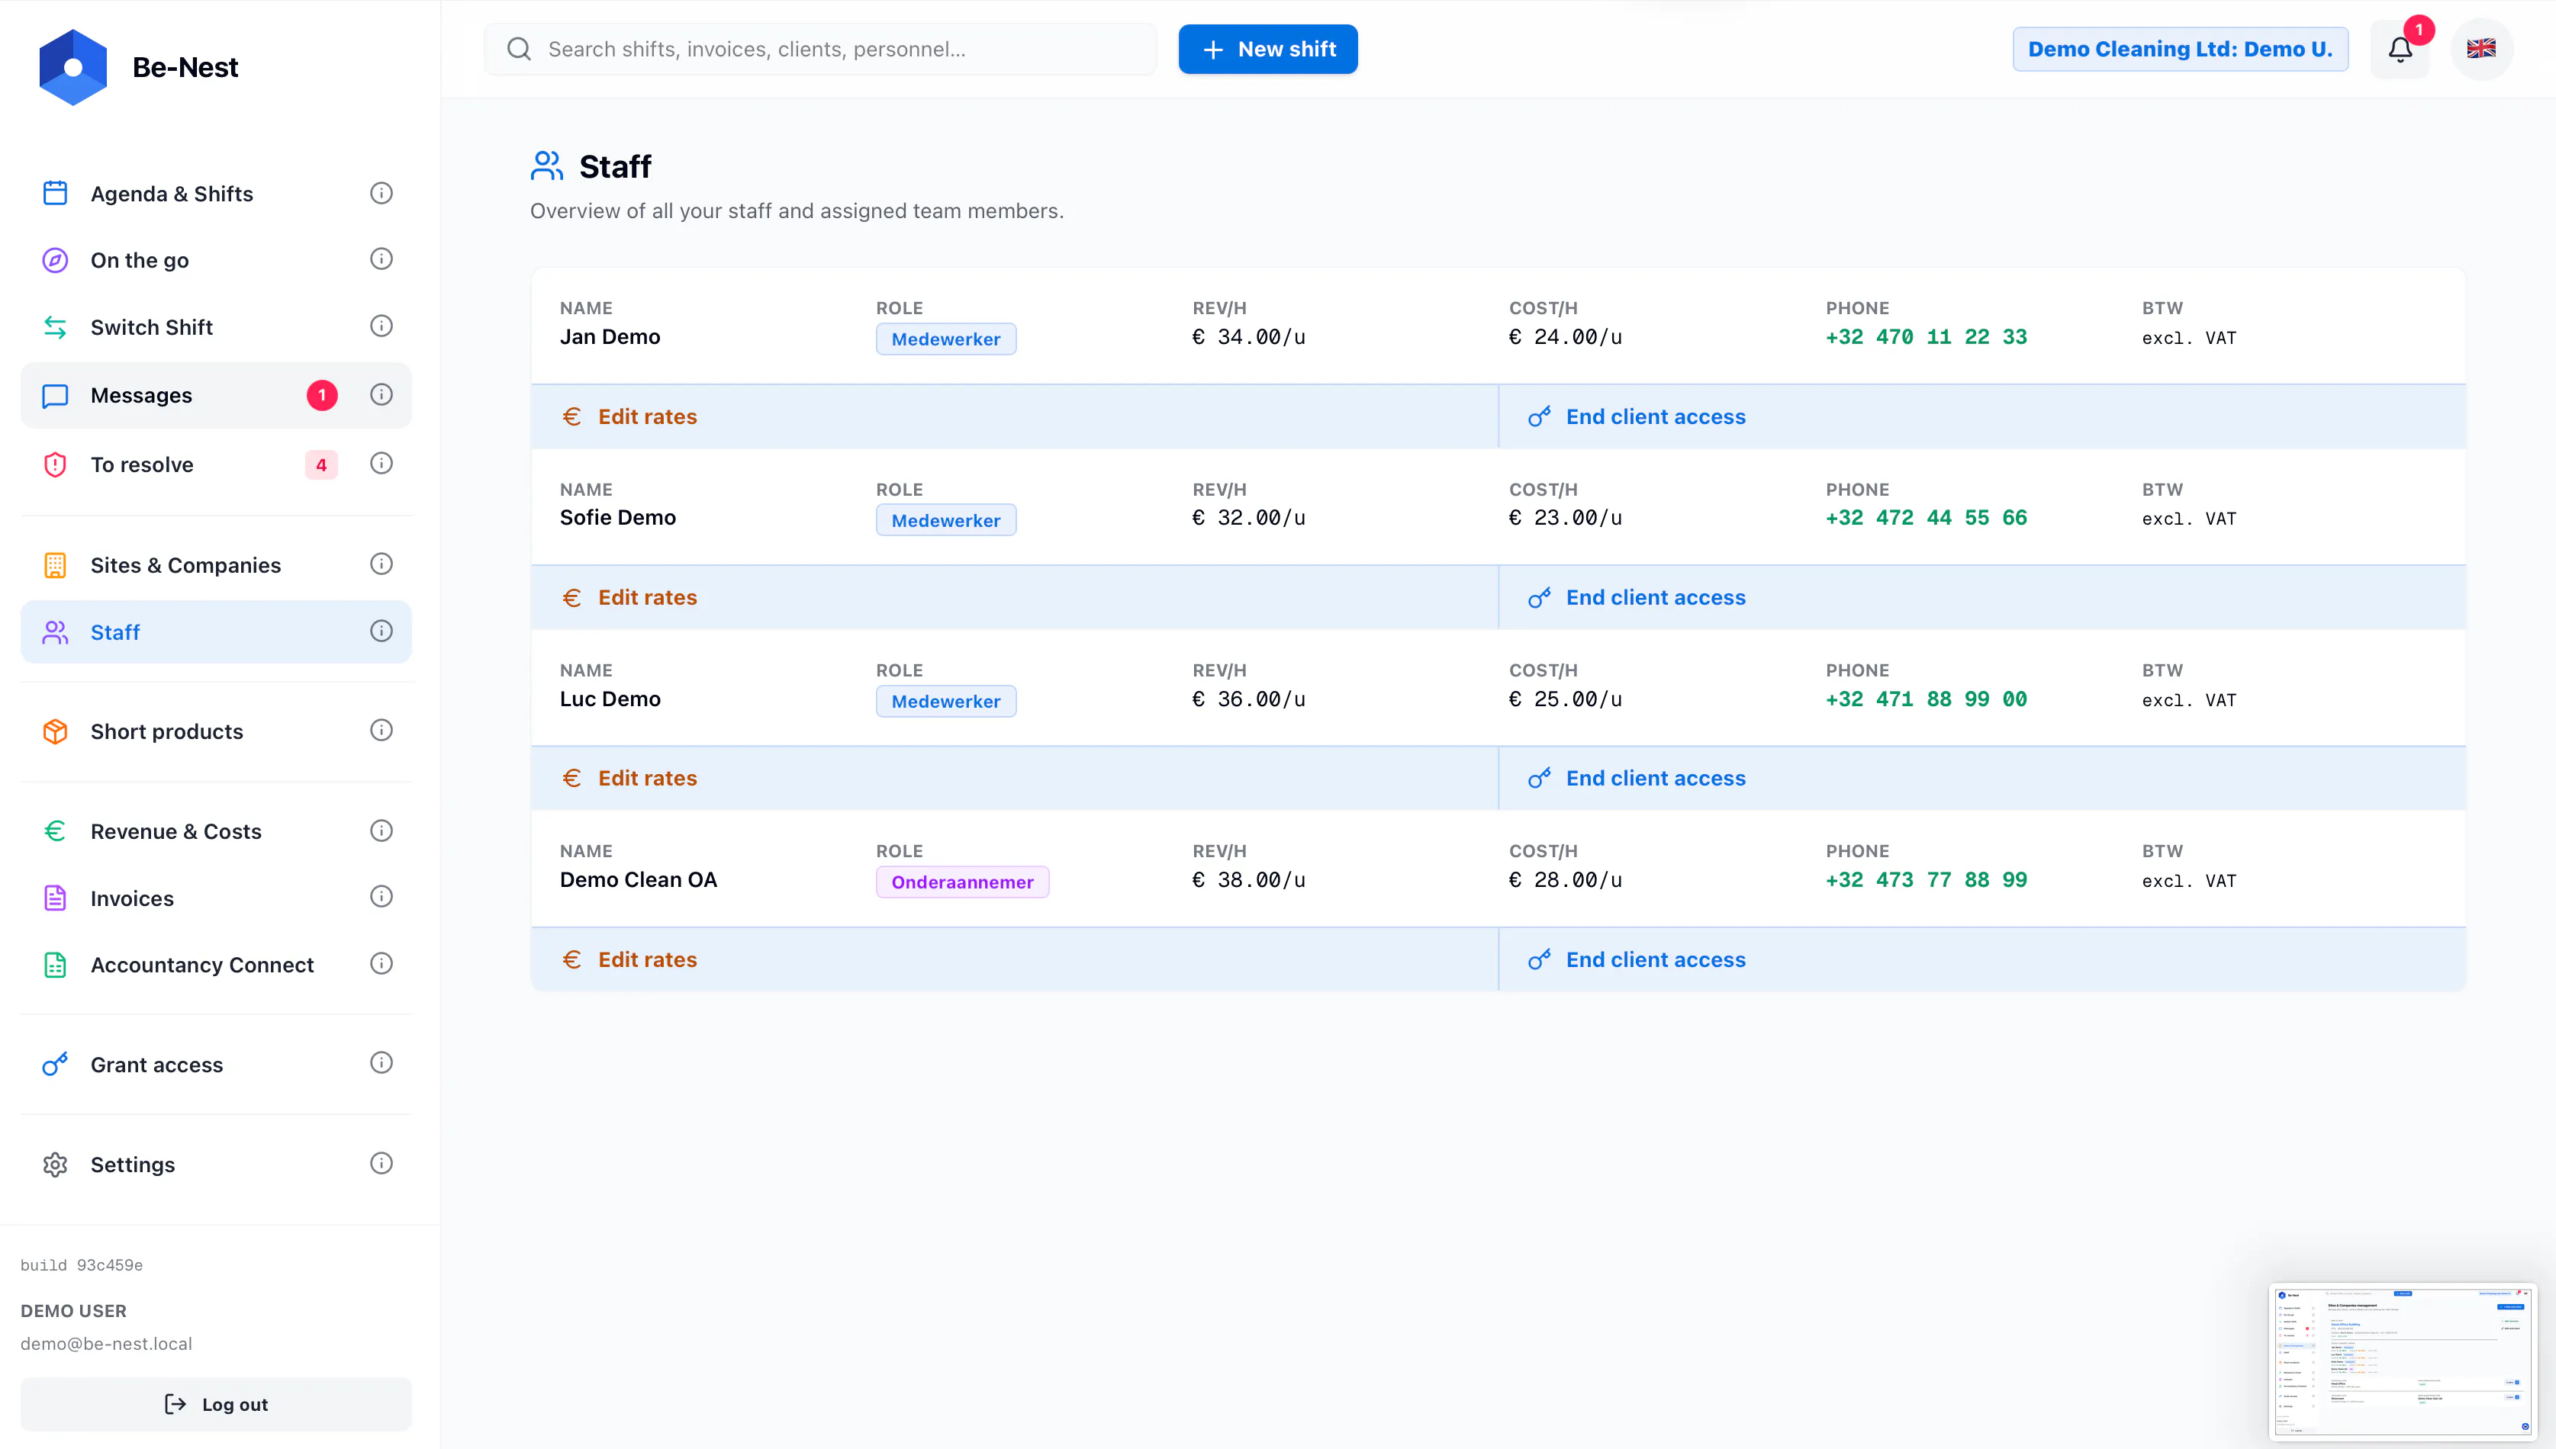Call Luc Demo phone +32 471 88 99 00
The image size is (2556, 1449).
click(1926, 699)
